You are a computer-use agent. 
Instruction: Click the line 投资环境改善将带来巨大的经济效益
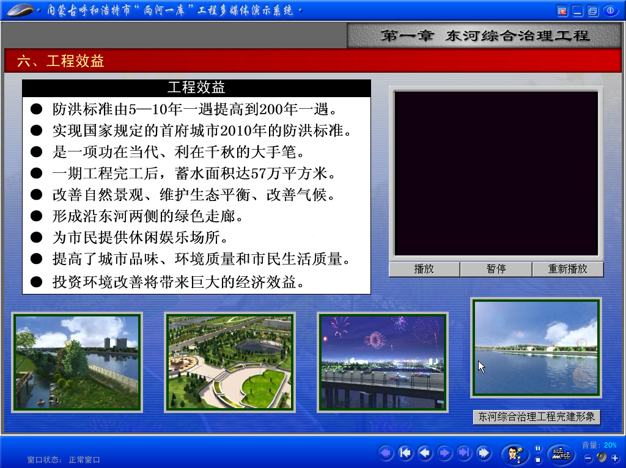179,282
